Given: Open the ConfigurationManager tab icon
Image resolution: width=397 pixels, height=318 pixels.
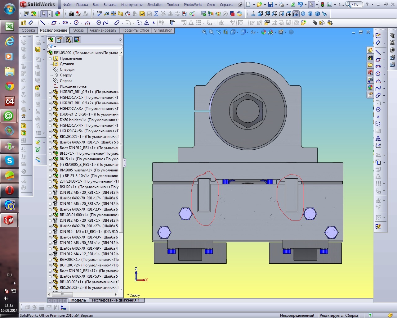Looking at the screenshot, I should 68,40.
